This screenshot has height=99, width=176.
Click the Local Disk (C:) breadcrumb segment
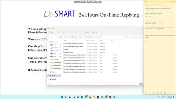(x=73, y=37)
